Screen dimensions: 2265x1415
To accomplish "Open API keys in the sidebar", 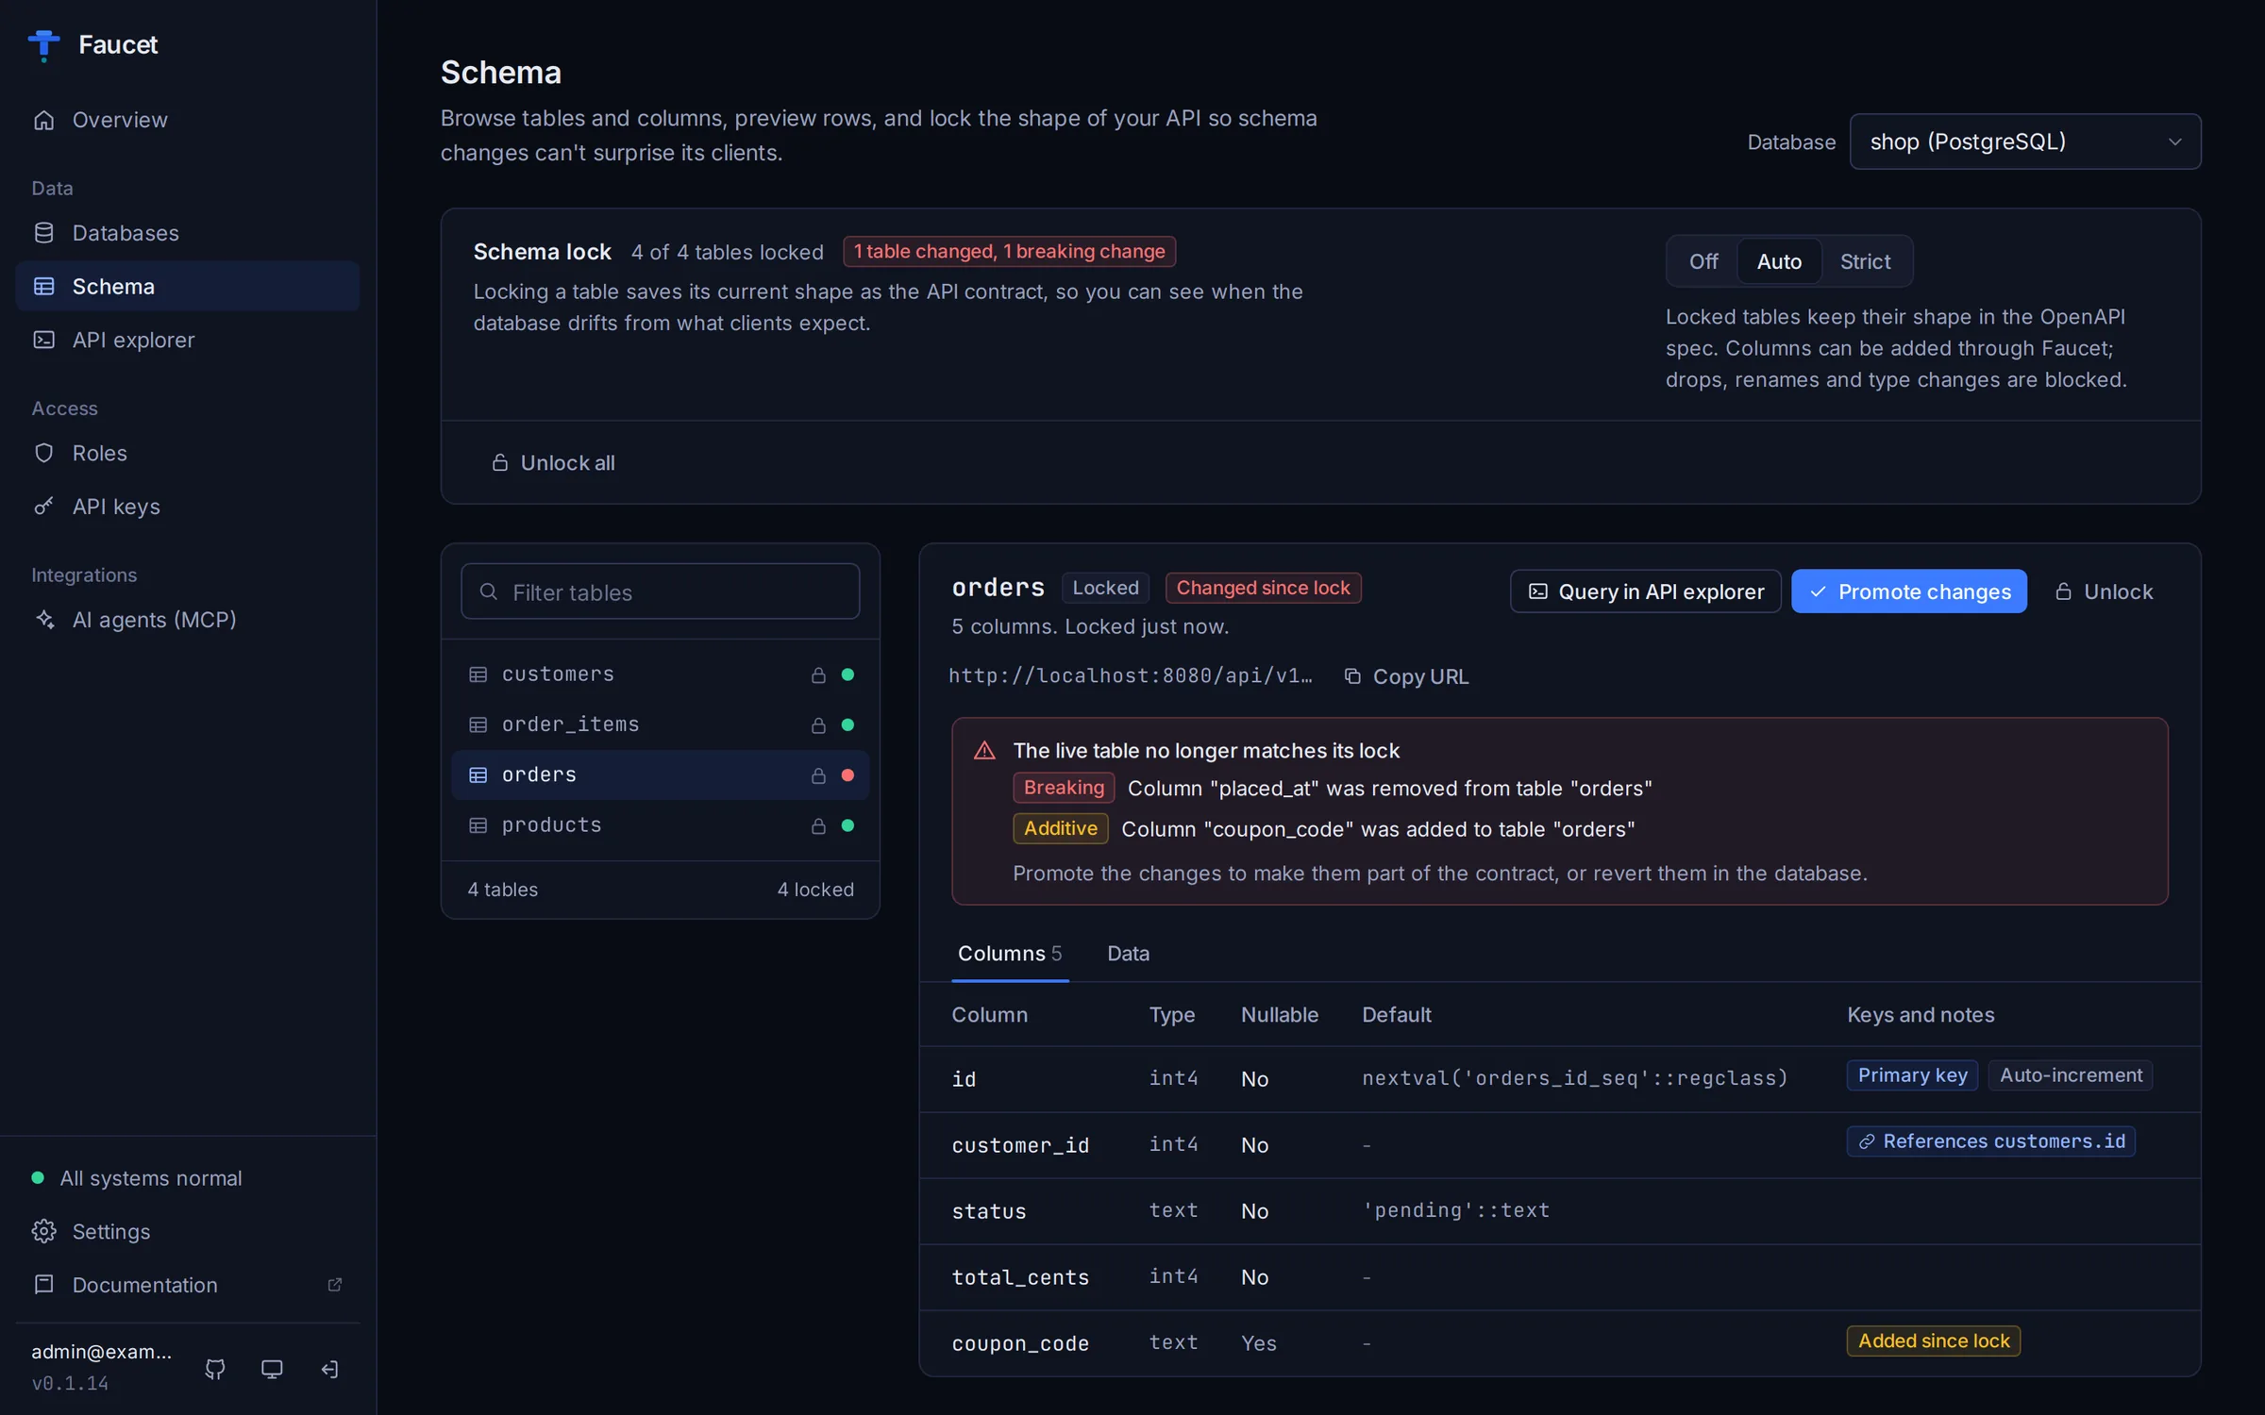I will [187, 507].
